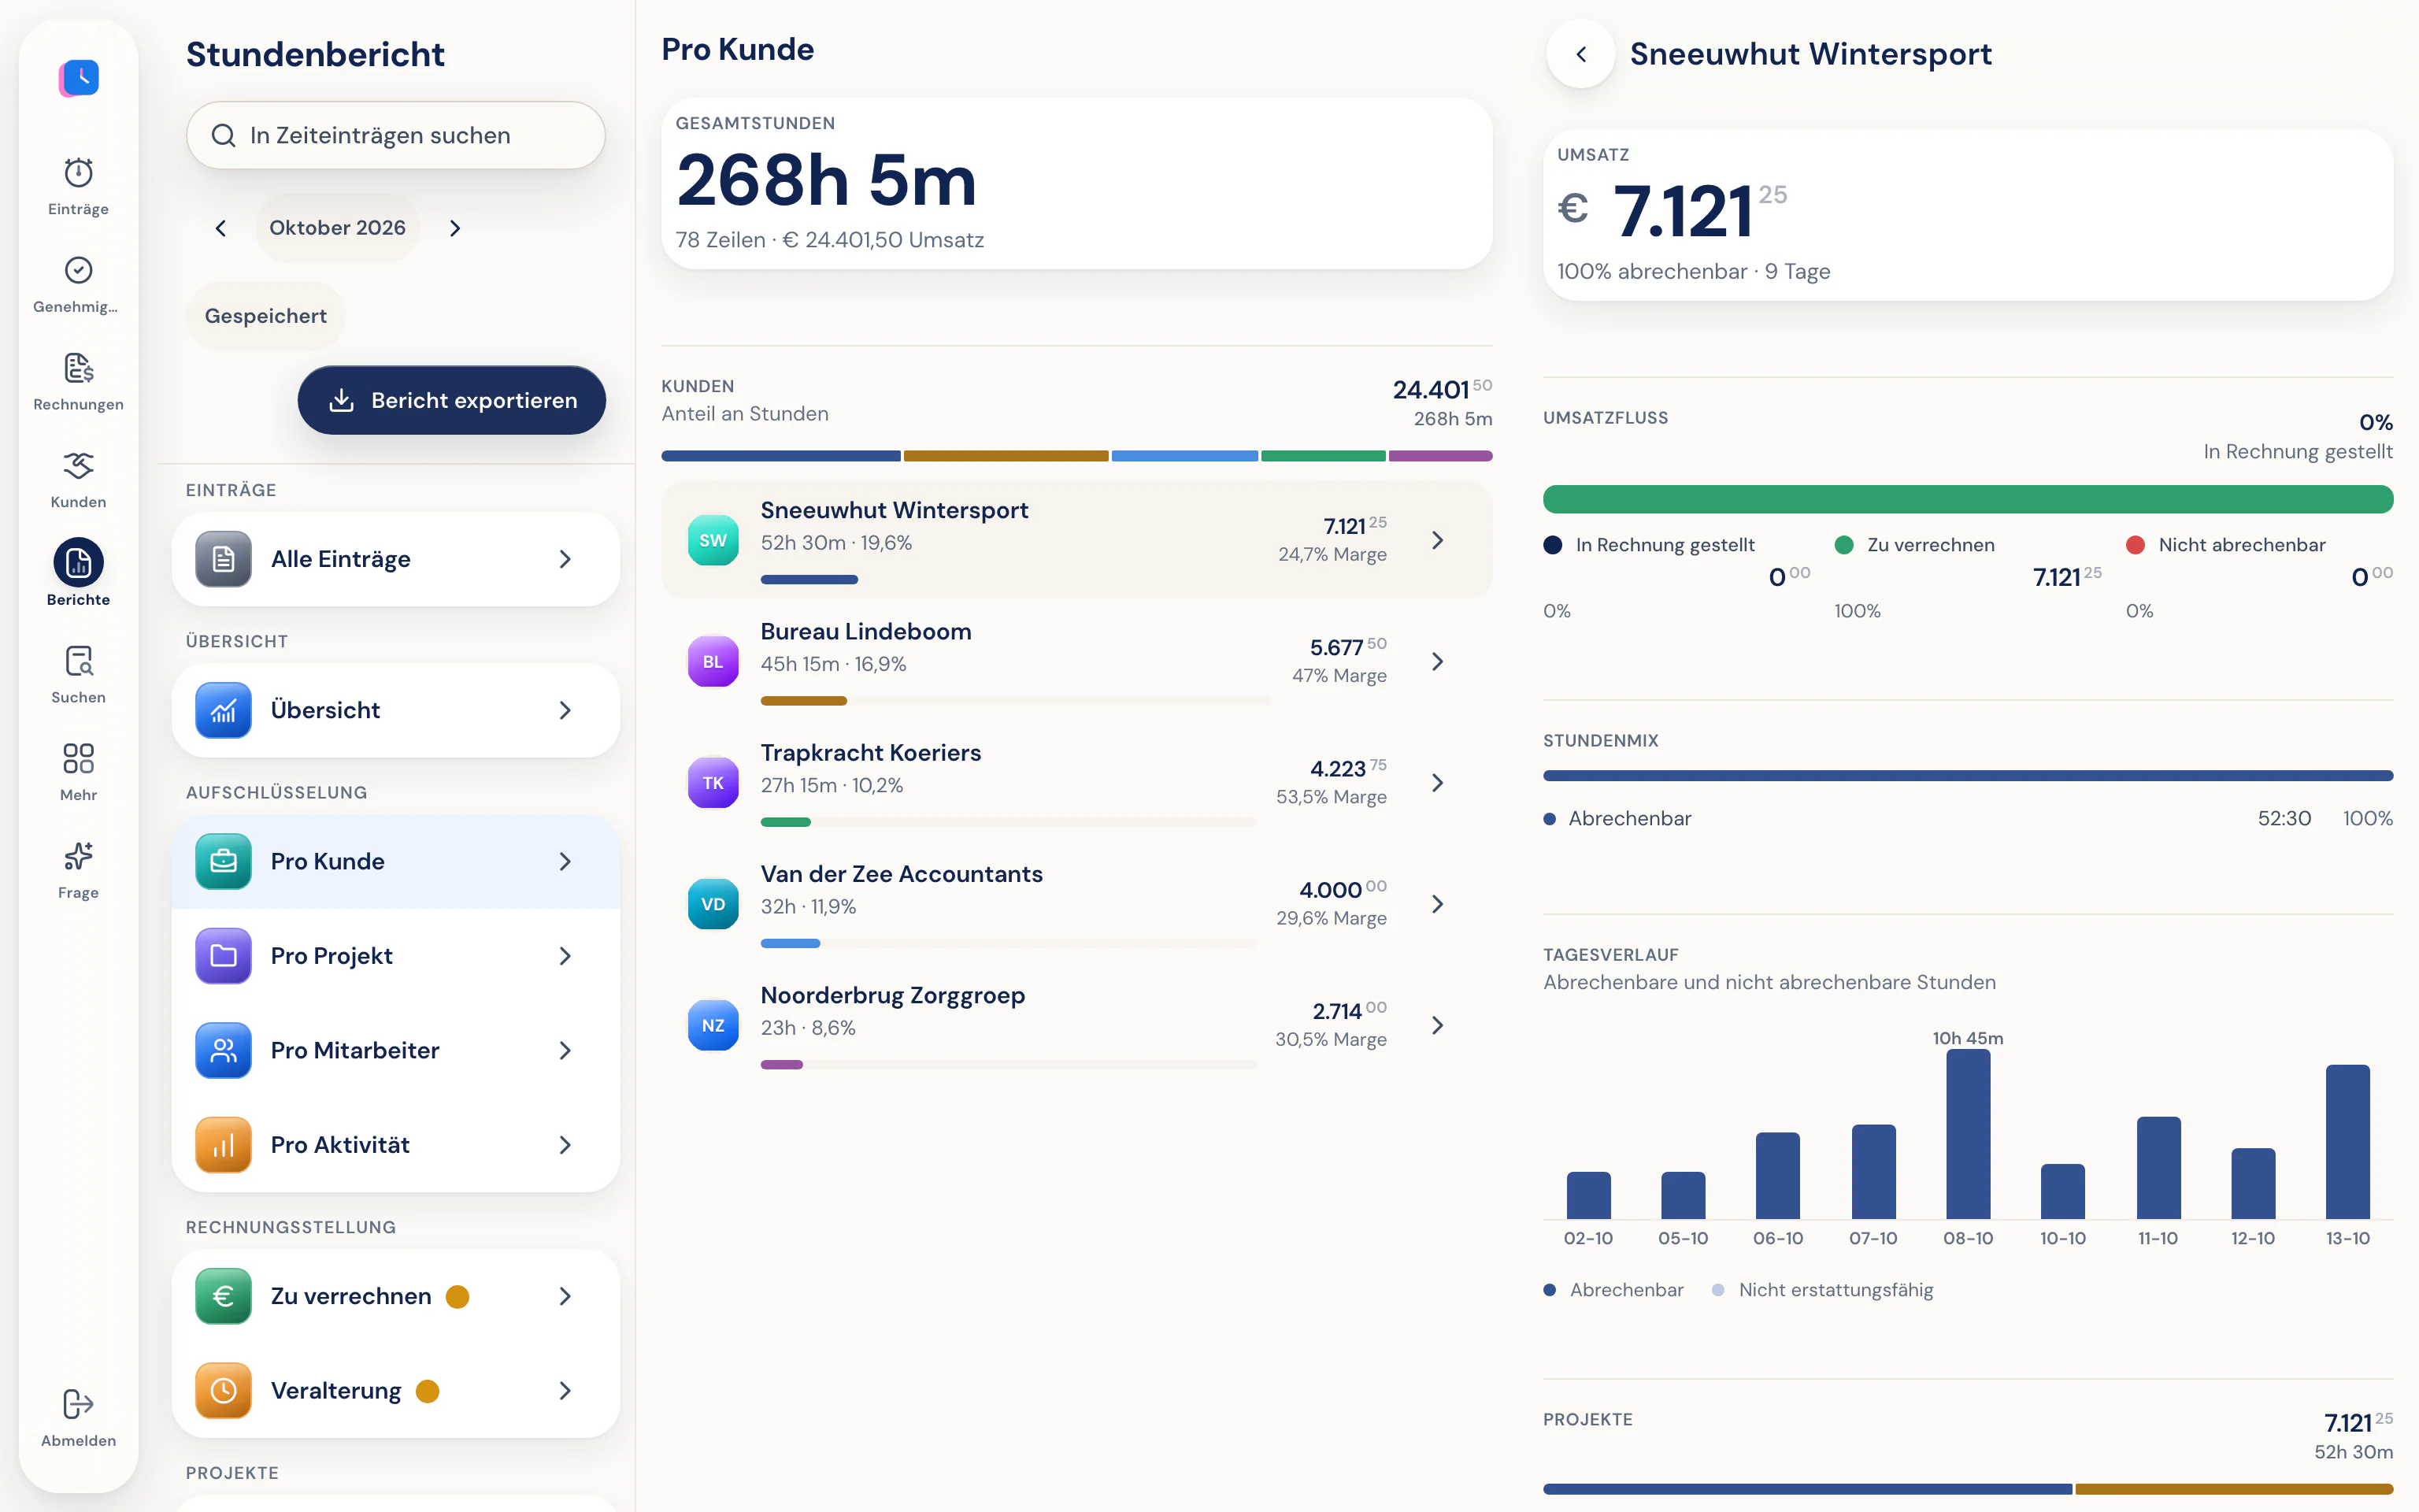2419x1512 pixels.
Task: Click the TK client avatar badge
Action: pyautogui.click(x=713, y=782)
